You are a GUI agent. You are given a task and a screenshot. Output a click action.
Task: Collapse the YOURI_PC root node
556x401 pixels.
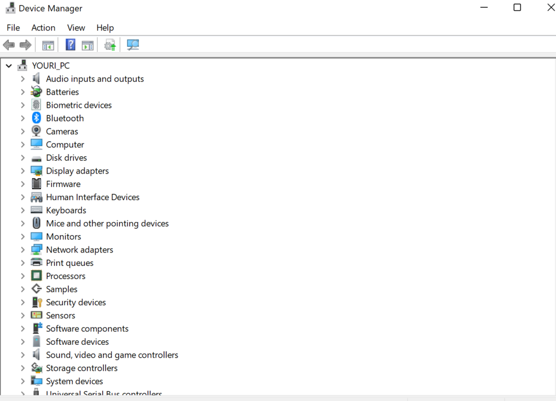click(x=9, y=66)
